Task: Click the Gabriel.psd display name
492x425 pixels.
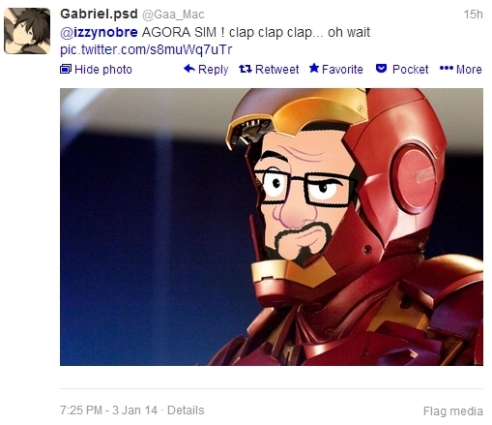Action: tap(99, 14)
